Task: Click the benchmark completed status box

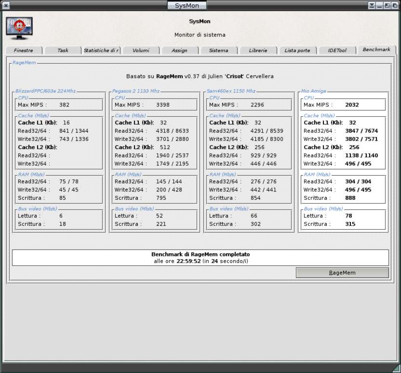Action: click(x=200, y=258)
